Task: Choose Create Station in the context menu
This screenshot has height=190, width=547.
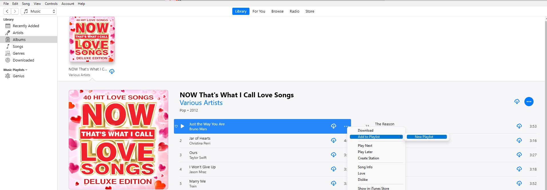Action: [376, 158]
